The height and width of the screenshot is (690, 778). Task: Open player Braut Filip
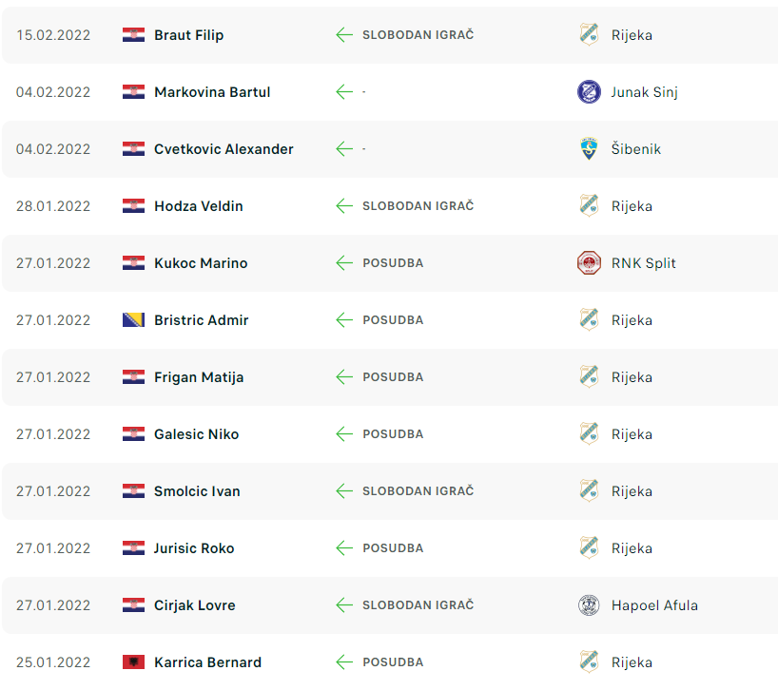point(188,35)
